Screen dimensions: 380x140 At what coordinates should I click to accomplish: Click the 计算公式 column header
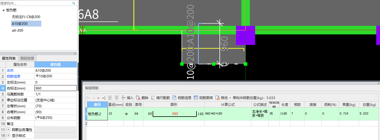pos(228,104)
